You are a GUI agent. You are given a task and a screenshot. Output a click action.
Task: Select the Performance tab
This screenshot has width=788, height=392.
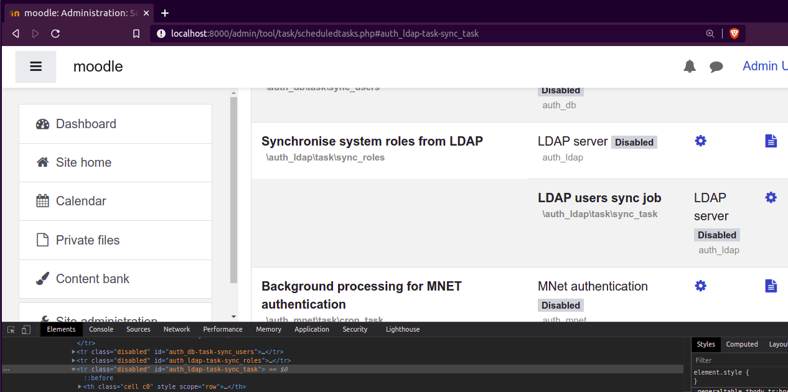(x=223, y=329)
